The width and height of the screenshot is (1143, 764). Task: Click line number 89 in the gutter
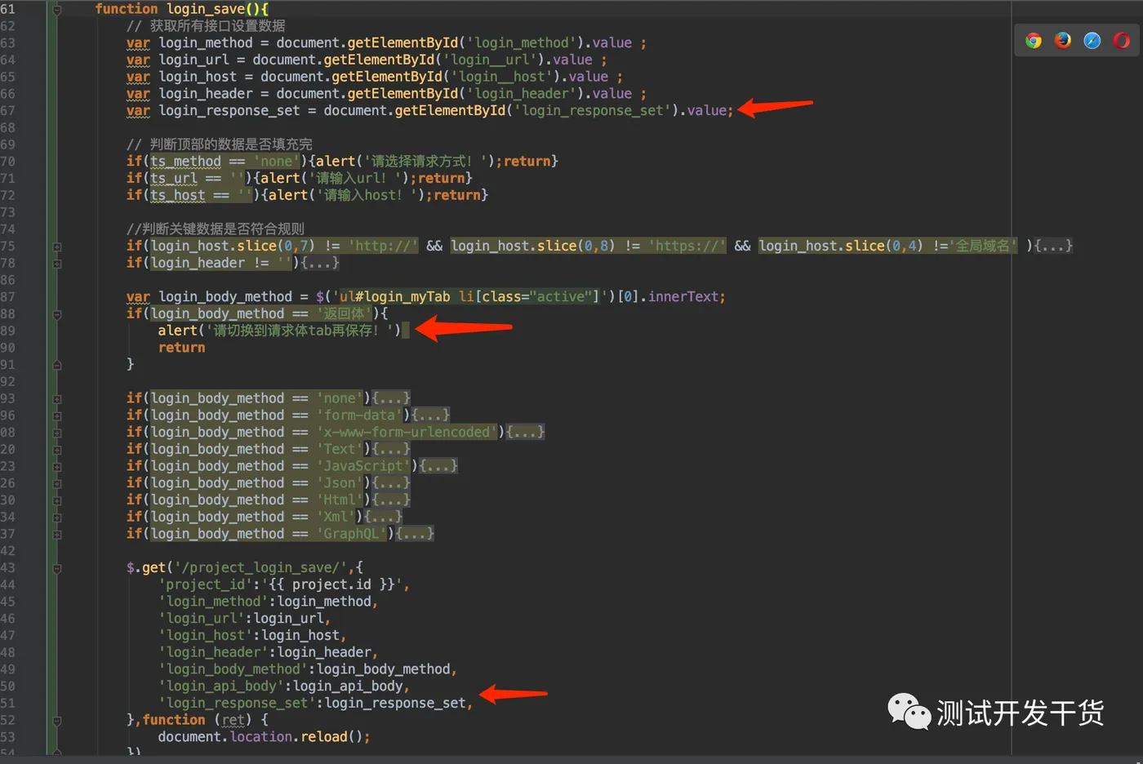8,331
